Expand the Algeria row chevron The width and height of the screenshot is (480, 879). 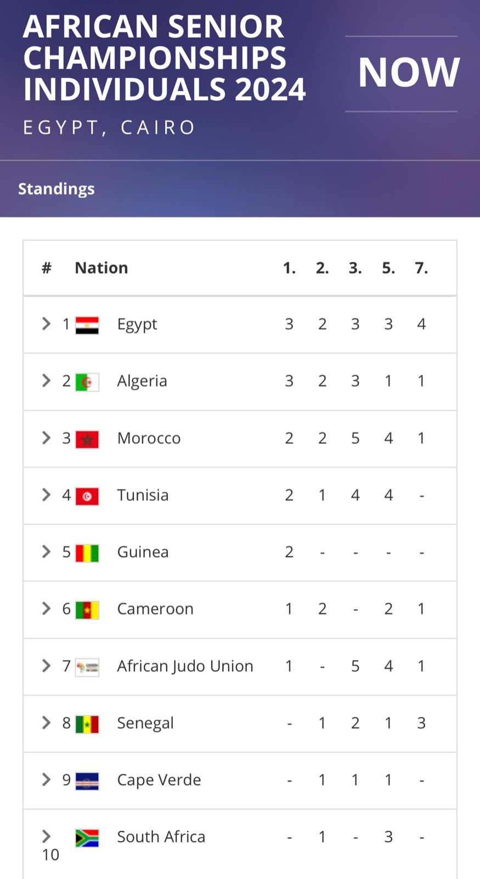[x=47, y=381]
